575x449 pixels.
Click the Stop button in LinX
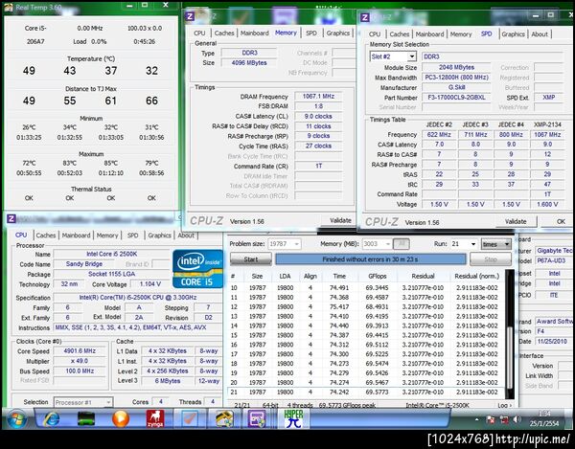click(491, 259)
